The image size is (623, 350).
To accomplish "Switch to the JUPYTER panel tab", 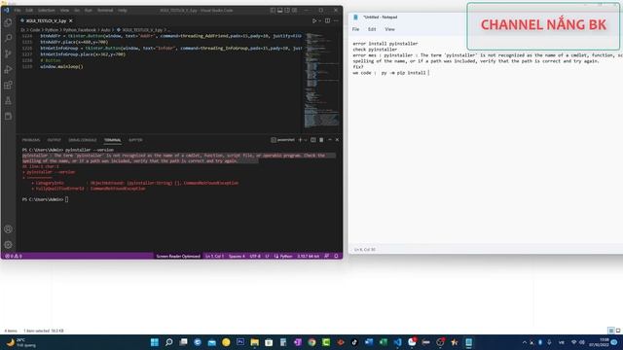I will click(135, 140).
